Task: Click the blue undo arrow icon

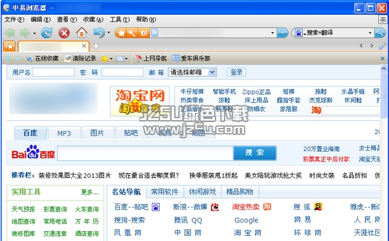Action: (99, 32)
